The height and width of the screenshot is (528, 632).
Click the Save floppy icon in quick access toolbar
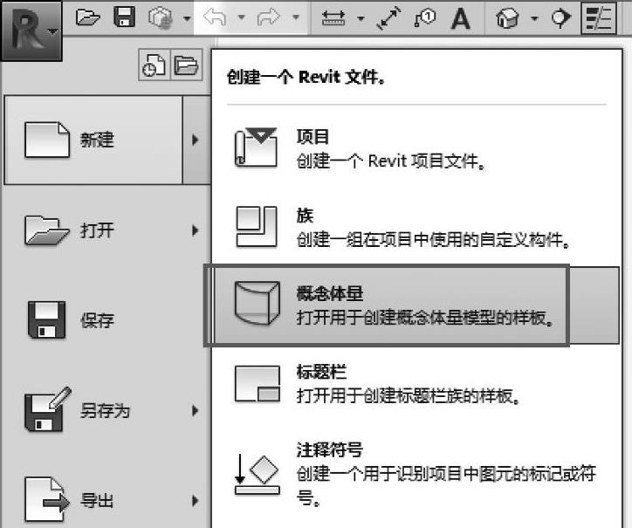[x=124, y=17]
